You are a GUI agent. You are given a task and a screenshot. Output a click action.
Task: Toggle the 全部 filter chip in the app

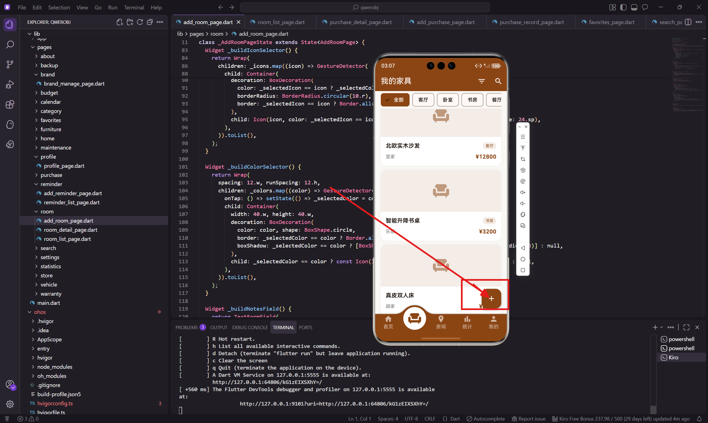tap(395, 100)
